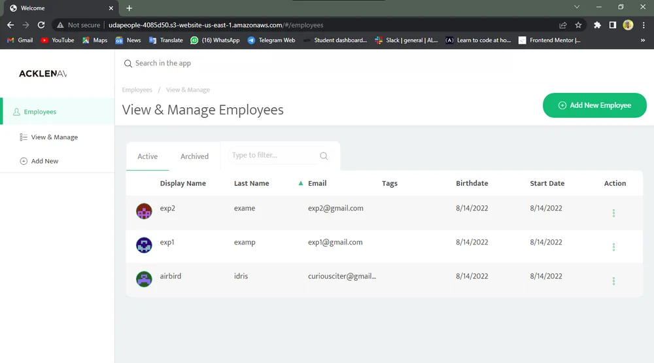This screenshot has height=363, width=654.
Task: Open Chrome three-dot menu
Action: pos(644,25)
